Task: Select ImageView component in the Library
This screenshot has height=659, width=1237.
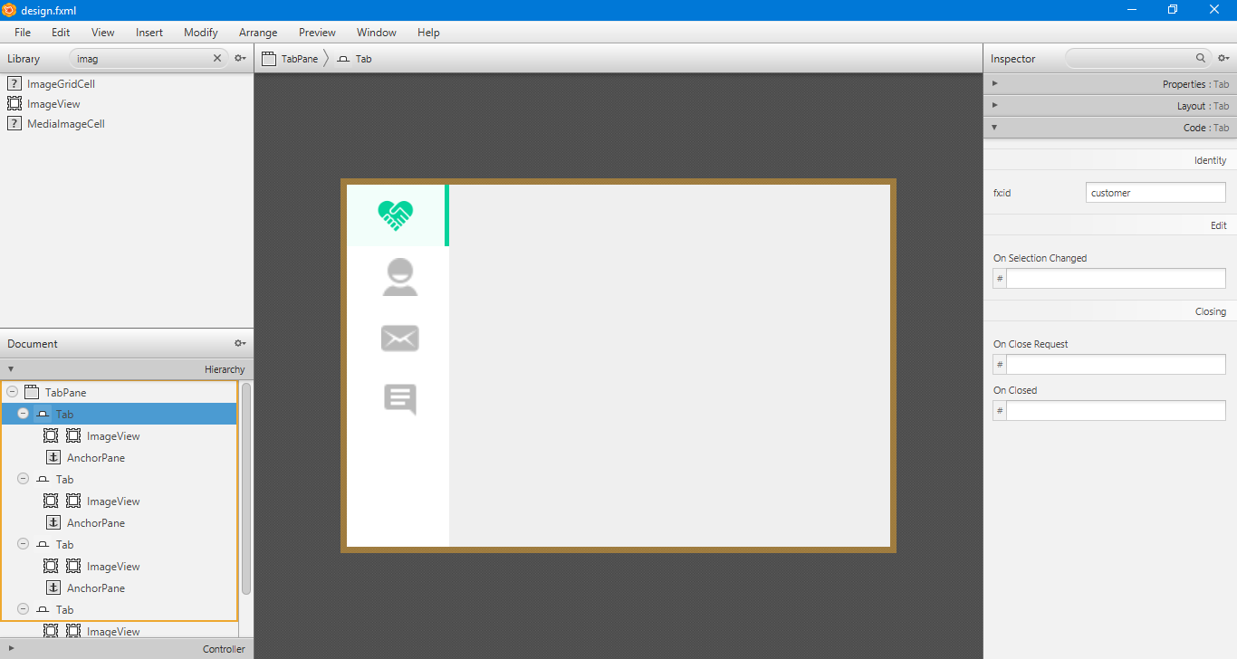Action: [53, 103]
